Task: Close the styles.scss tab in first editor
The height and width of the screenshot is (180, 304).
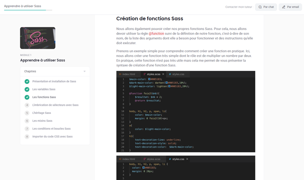Action: coord(163,74)
